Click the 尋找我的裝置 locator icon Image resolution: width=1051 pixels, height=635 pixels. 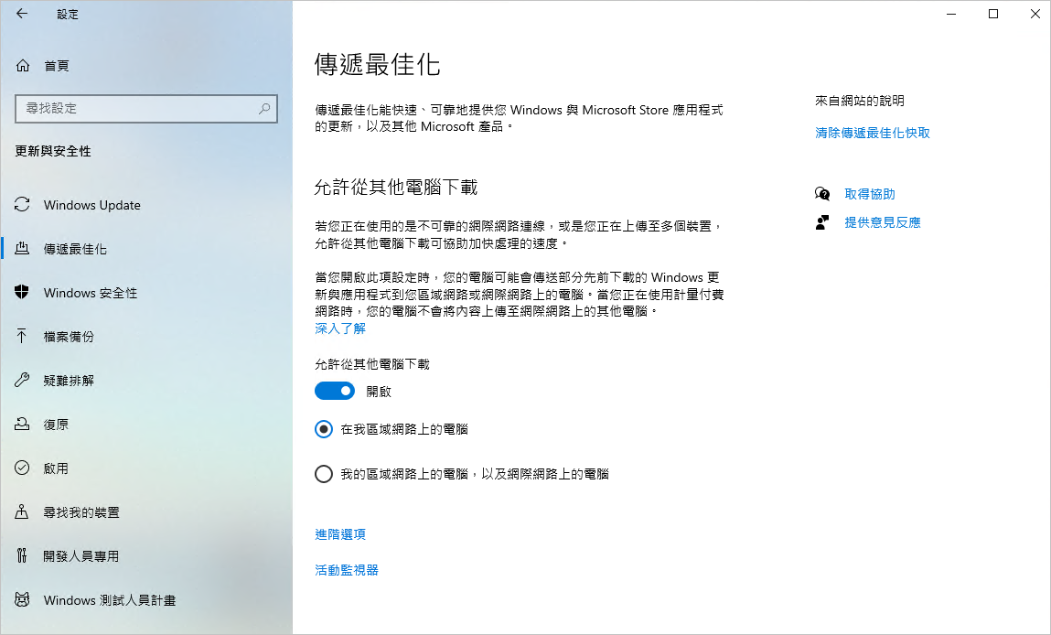pos(22,511)
